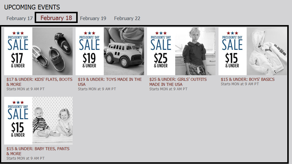Screen dimensions: 292x164
Task: Click the Upcoming Events heading
Action: click(x=32, y=7)
